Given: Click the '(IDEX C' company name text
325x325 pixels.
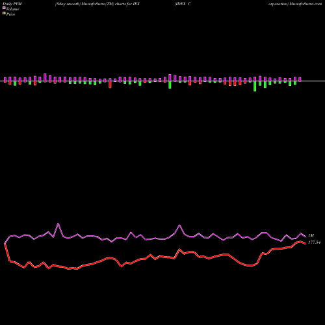Looking at the screenshot, I should pos(183,4).
